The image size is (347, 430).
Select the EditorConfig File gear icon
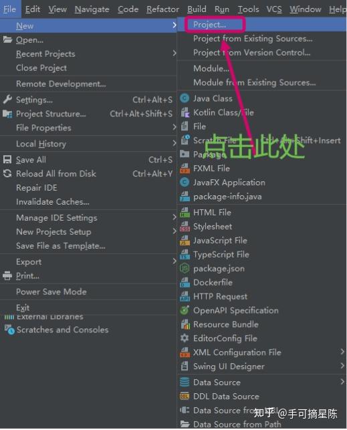[x=185, y=338]
